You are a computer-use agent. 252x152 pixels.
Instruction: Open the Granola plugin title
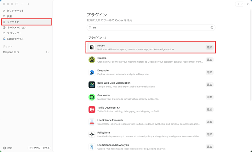102,58
